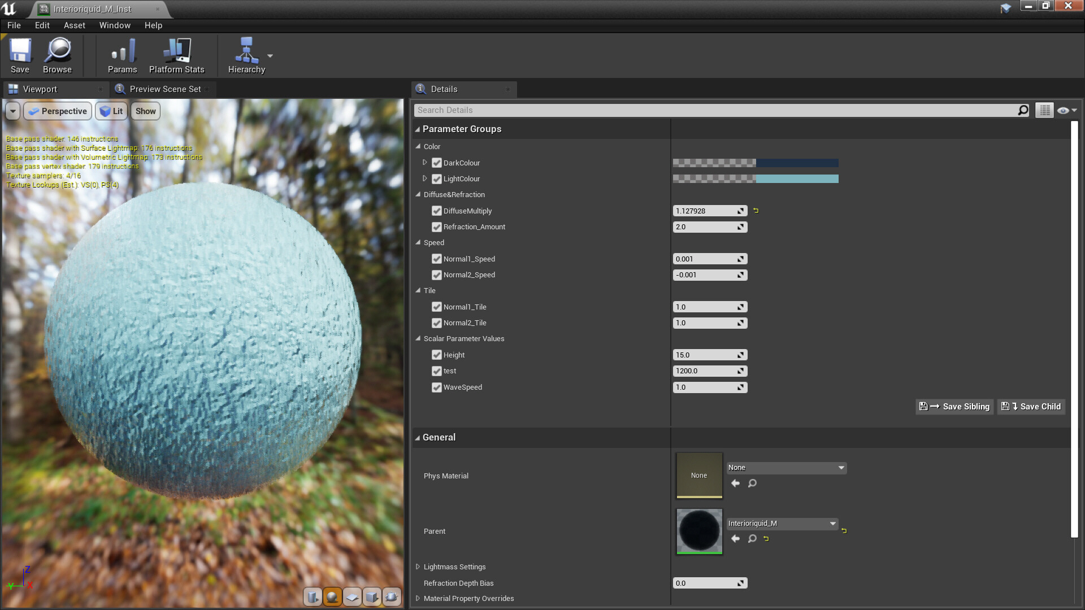Open Platform Stats for the material
Viewport: 1085px width, 610px height.
pyautogui.click(x=176, y=55)
